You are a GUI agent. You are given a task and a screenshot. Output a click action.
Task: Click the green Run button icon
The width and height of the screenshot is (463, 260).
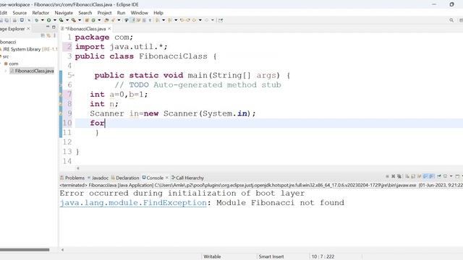48,20
